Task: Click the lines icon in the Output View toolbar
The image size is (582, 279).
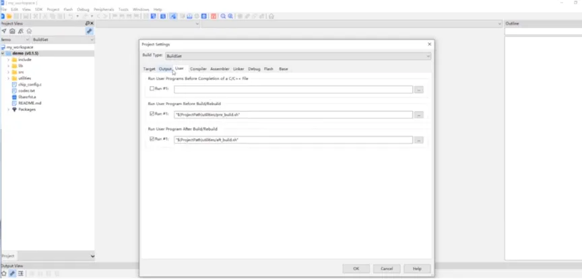Action: pyautogui.click(x=21, y=274)
